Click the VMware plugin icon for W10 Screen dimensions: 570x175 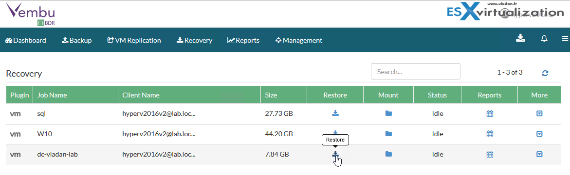click(x=15, y=134)
